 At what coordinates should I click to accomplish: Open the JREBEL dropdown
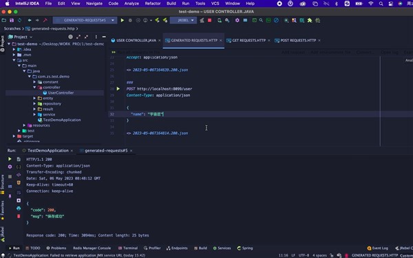click(183, 20)
